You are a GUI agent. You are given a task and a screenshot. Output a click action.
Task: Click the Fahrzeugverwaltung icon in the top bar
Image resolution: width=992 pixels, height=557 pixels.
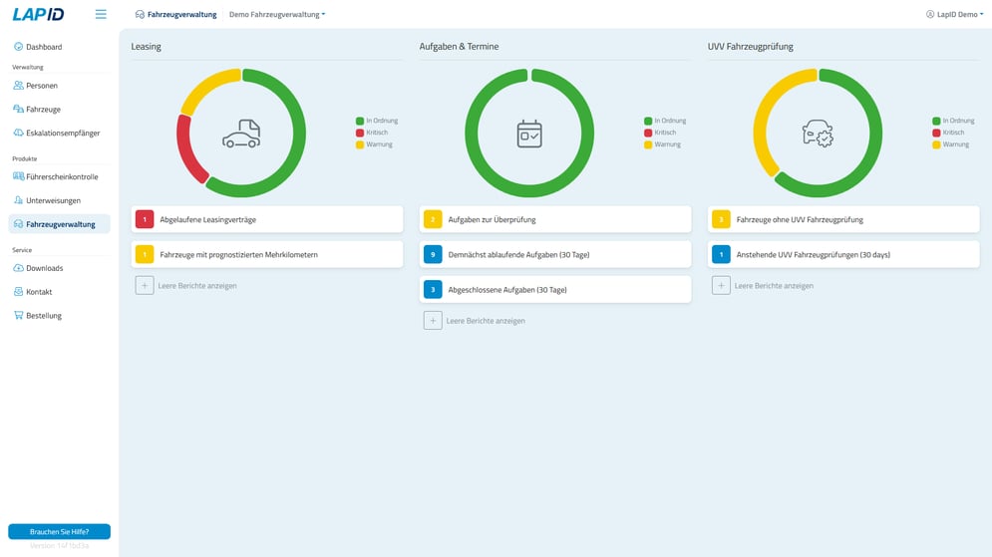(140, 14)
